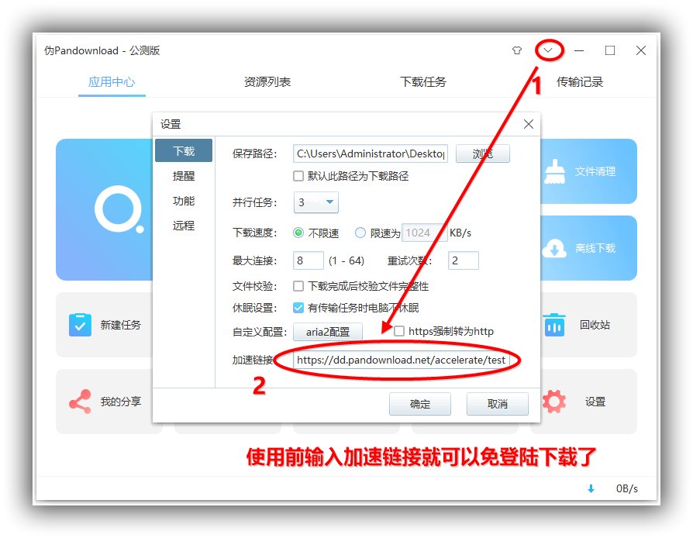The image size is (693, 538).
Task: Switch to the 传输记录 tab
Action: tap(579, 81)
